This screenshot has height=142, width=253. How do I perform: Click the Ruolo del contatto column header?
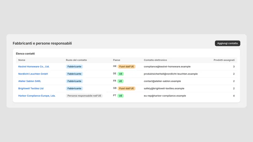[76, 60]
